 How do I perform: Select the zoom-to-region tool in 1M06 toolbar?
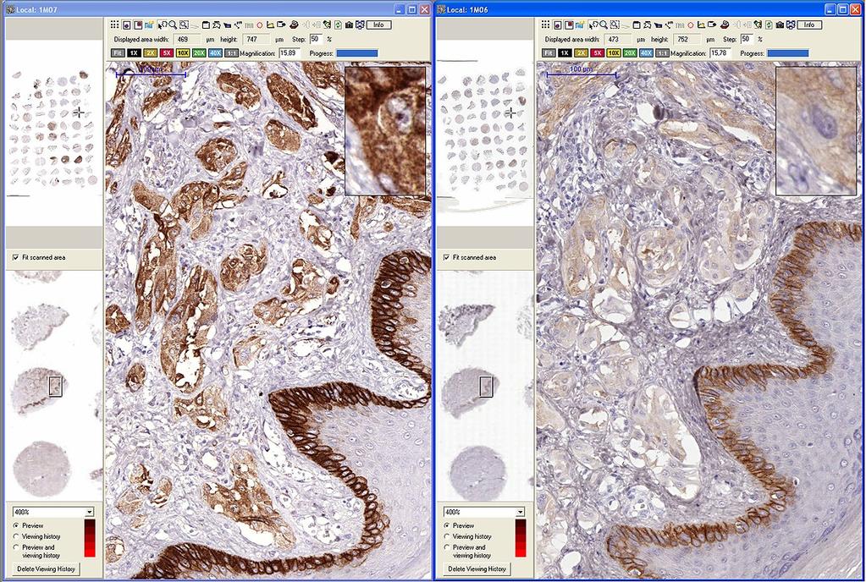coord(615,25)
